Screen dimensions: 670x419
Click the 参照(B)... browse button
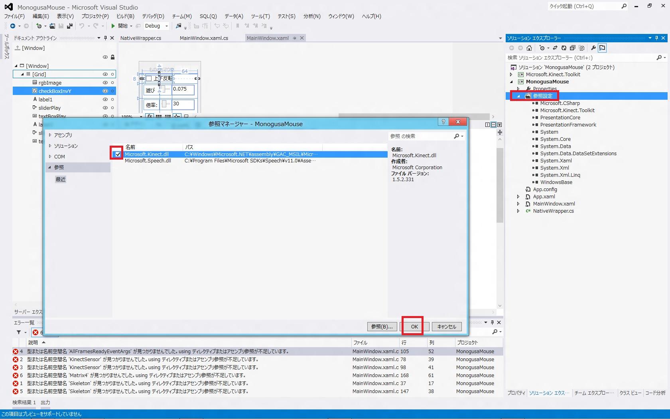click(x=382, y=326)
